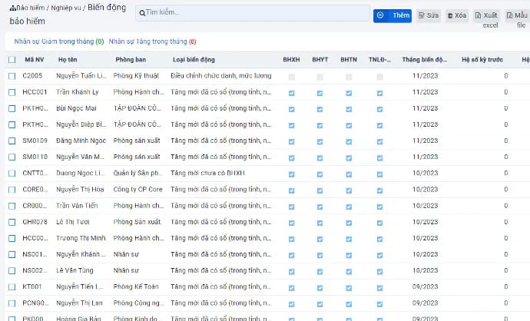Sort by the Phòng ban column header

(131, 59)
